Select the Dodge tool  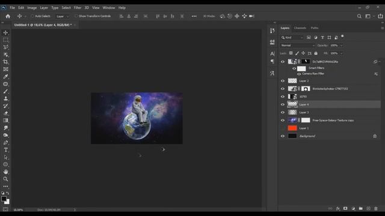coord(5,135)
